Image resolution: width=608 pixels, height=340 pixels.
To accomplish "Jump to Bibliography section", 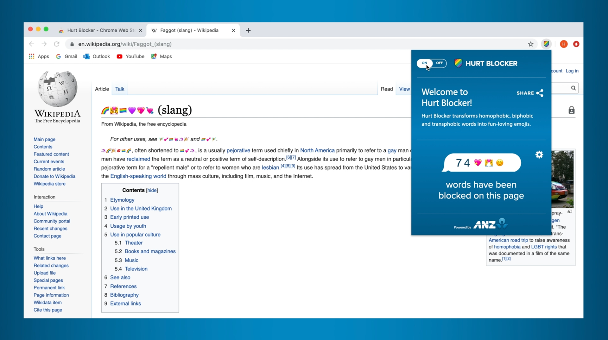I will pyautogui.click(x=124, y=295).
